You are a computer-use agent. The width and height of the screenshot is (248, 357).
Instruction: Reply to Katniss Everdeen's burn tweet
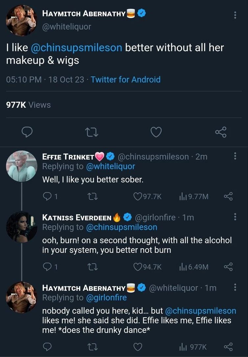click(x=47, y=267)
